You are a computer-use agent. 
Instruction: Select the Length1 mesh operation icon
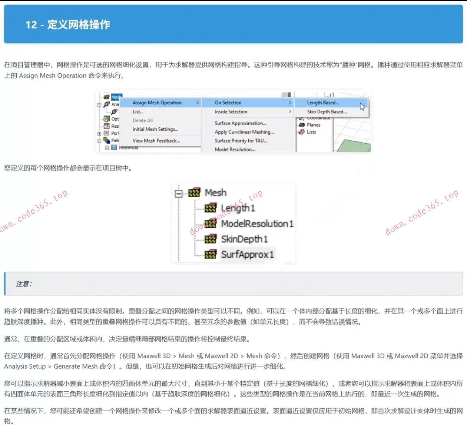click(x=211, y=208)
